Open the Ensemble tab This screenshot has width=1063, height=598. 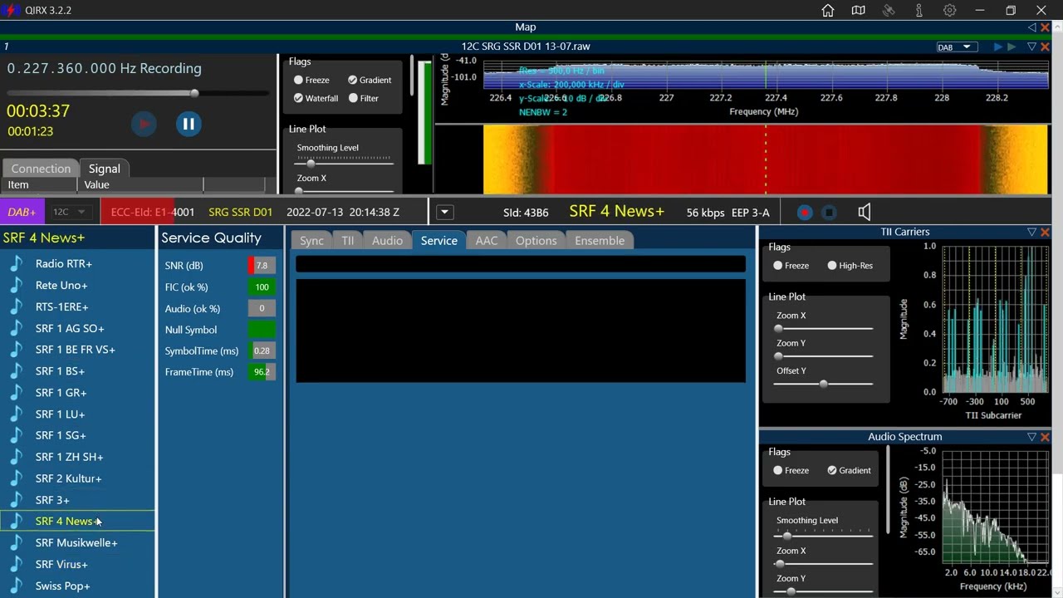[600, 241]
